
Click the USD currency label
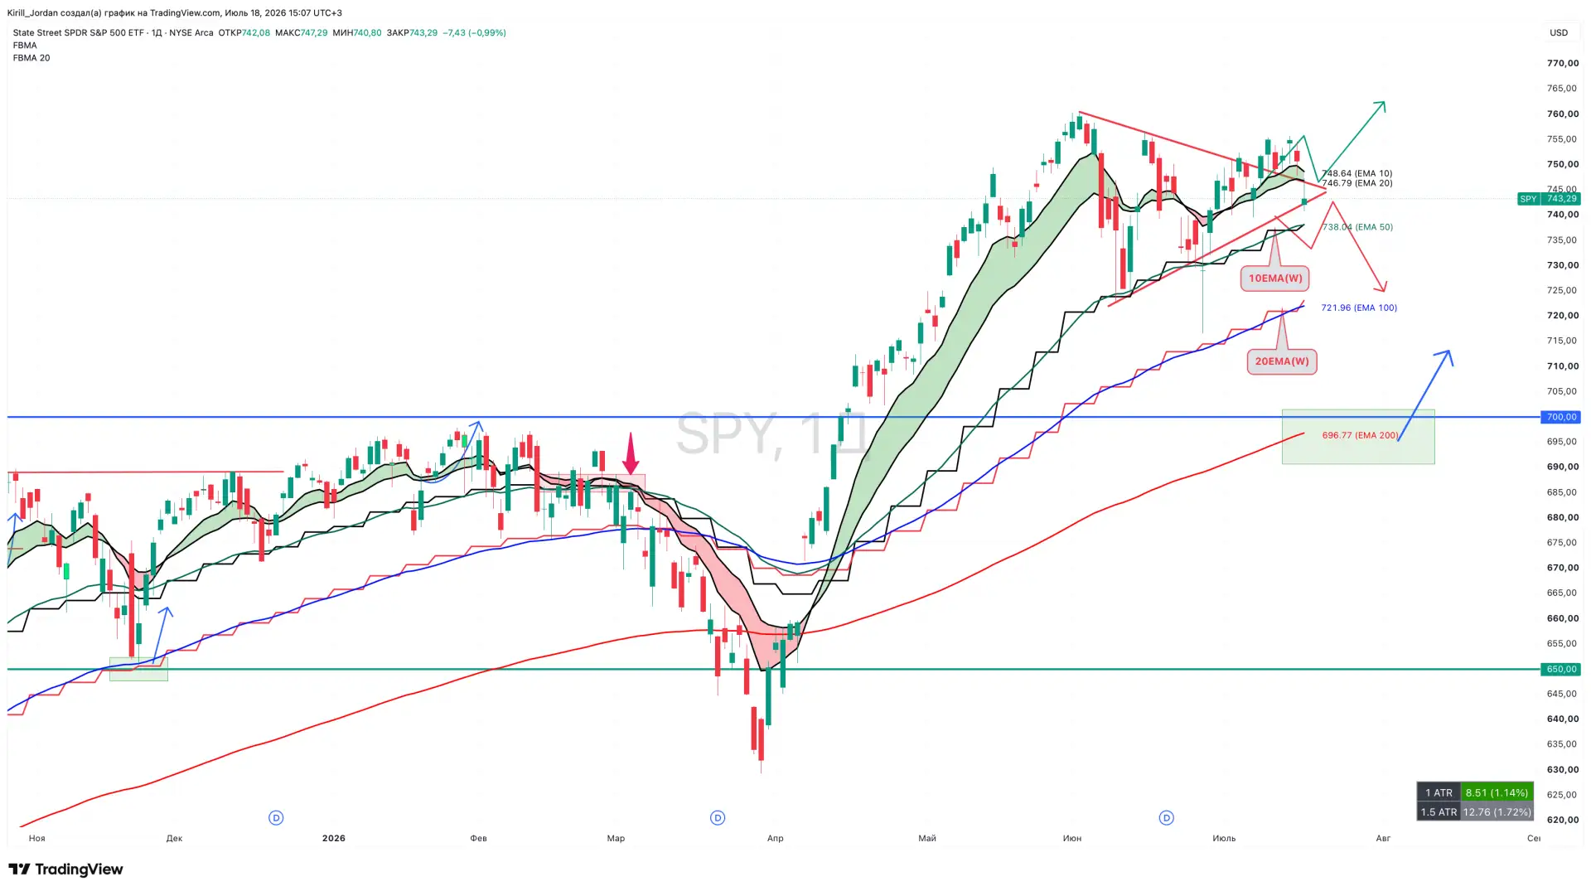tap(1559, 33)
